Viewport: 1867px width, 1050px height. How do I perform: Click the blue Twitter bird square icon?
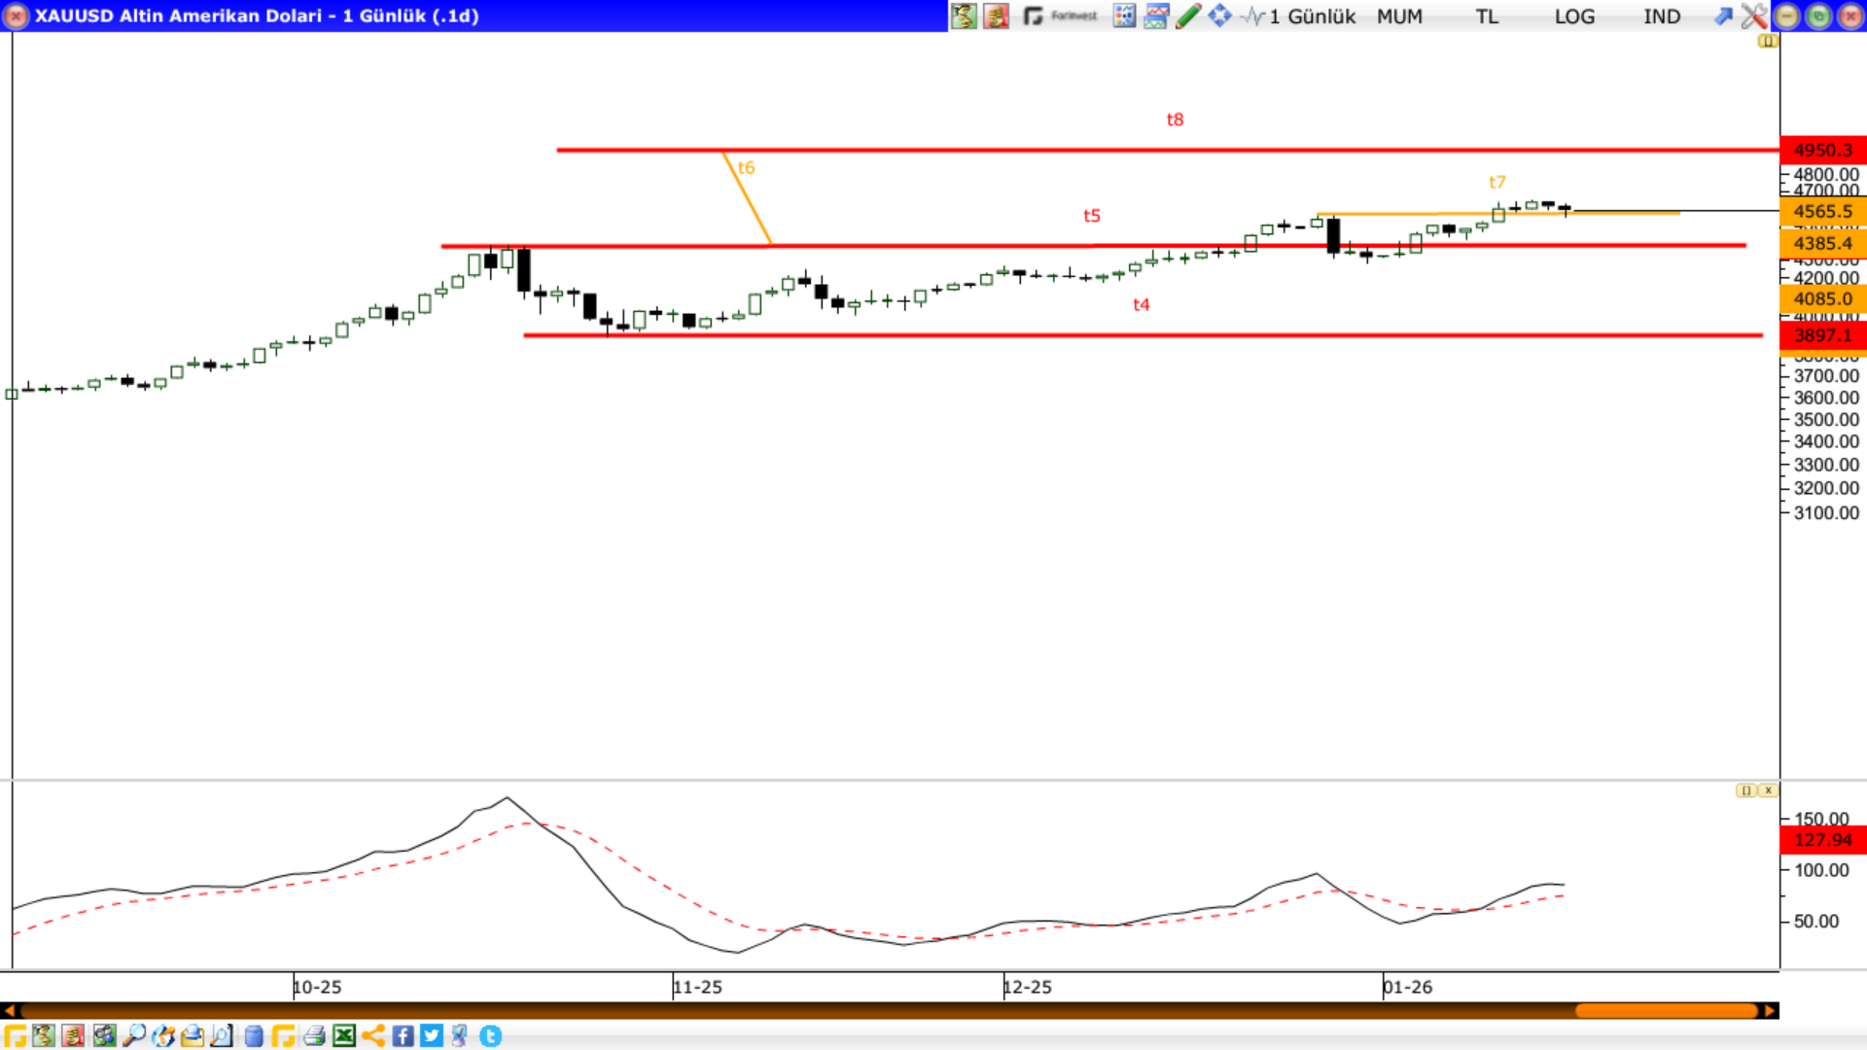click(432, 1035)
